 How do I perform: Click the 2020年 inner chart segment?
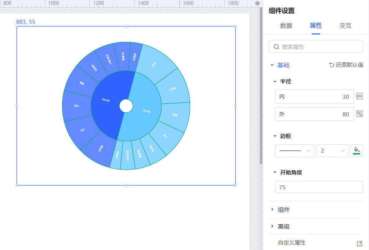(x=106, y=100)
